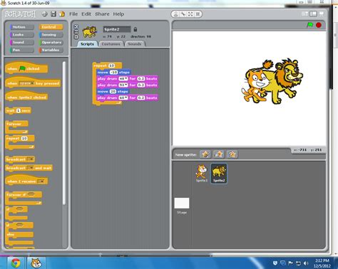Click the volume speaker tray icon

(x=306, y=263)
